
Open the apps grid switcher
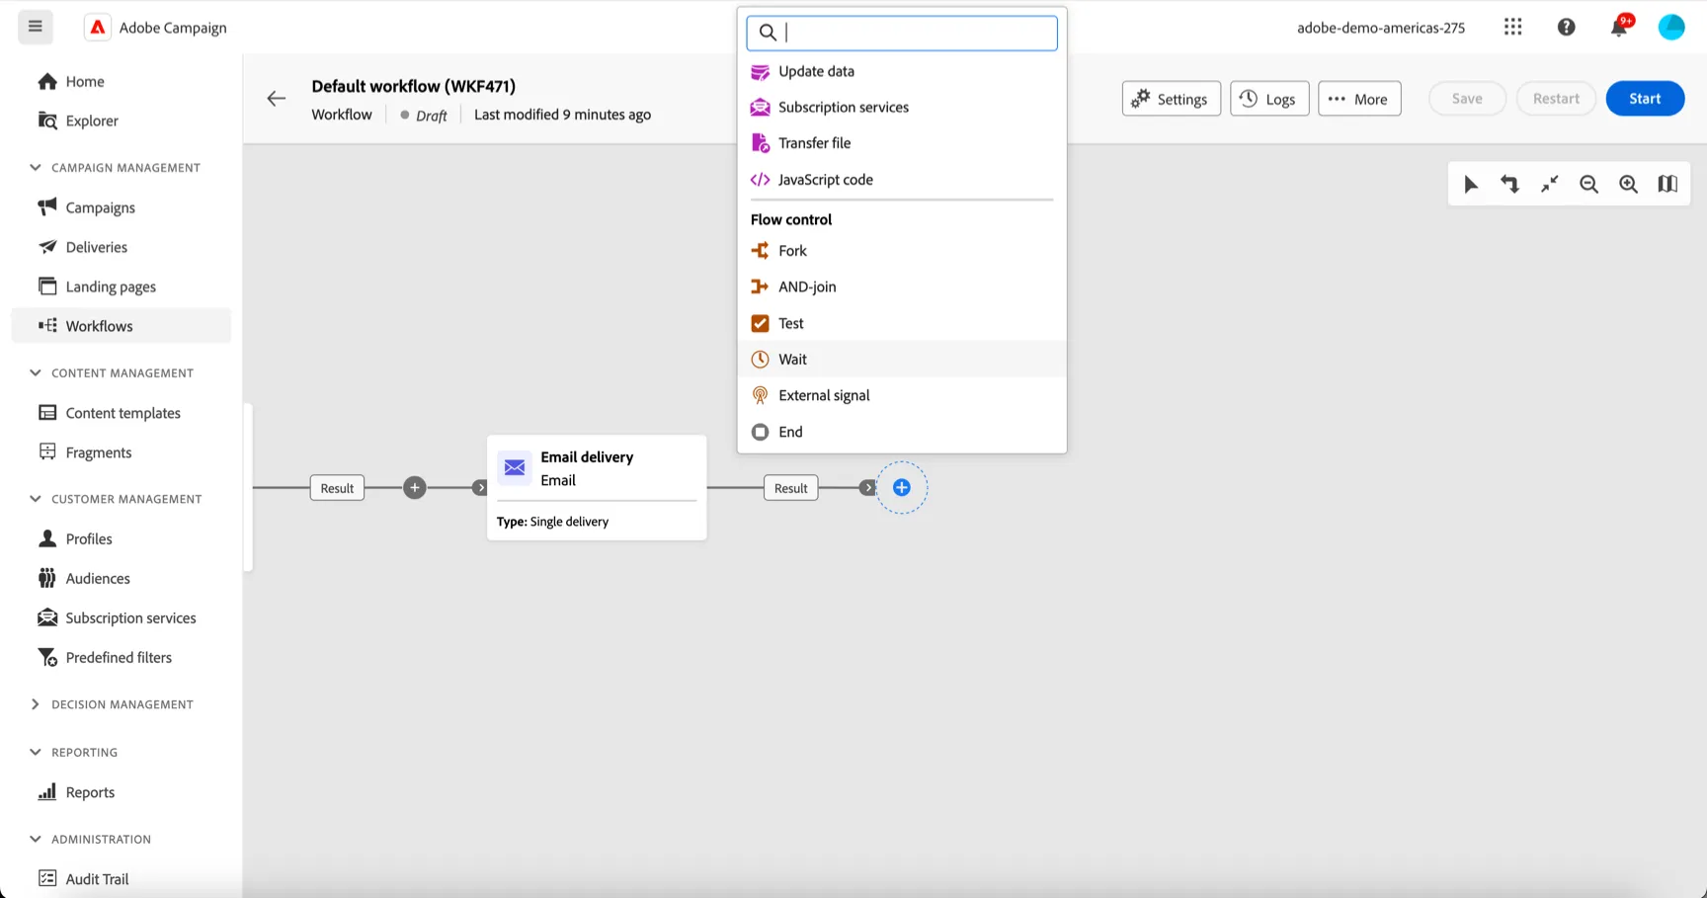1512,27
